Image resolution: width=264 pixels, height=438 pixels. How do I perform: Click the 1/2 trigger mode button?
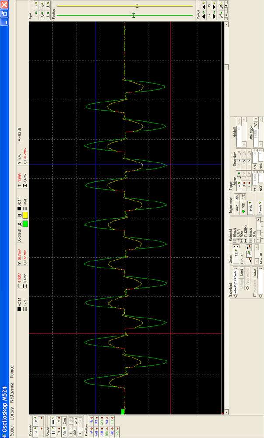[243, 197]
